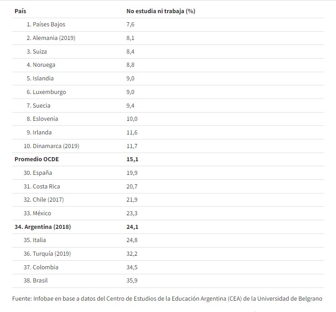Screen dimensions: 336x312
Task: Click the Suecia country name
Action: point(41,106)
